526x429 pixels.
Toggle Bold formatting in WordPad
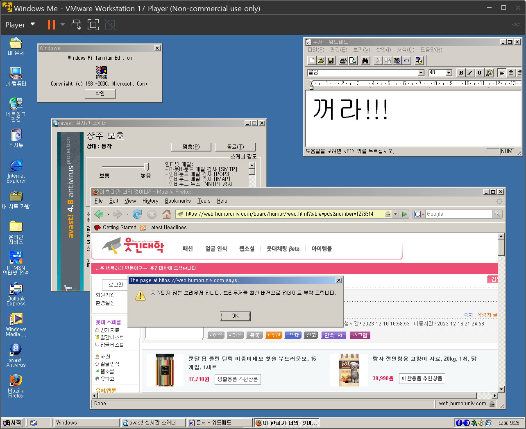tap(461, 73)
